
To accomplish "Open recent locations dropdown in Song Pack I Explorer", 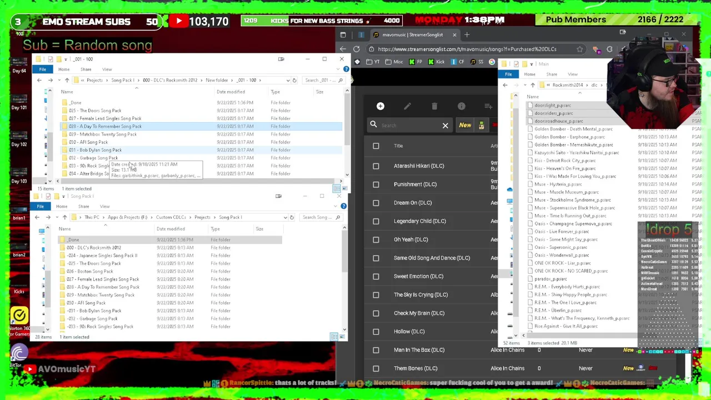I will point(57,217).
